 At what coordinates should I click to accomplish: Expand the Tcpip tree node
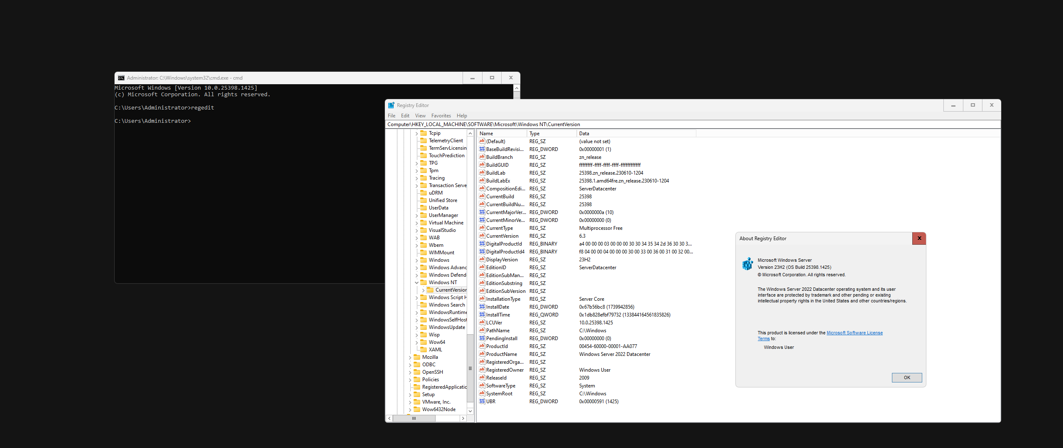click(416, 133)
